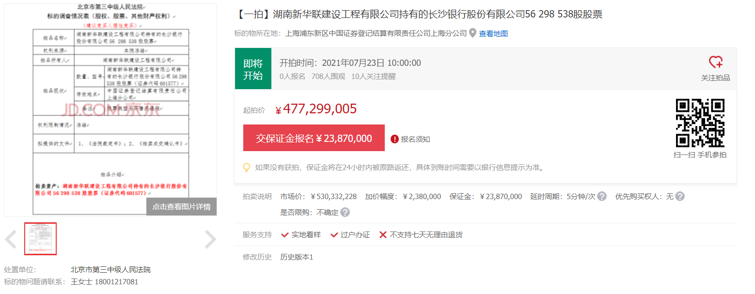Click the QR code for mobile bidding

pos(700,123)
